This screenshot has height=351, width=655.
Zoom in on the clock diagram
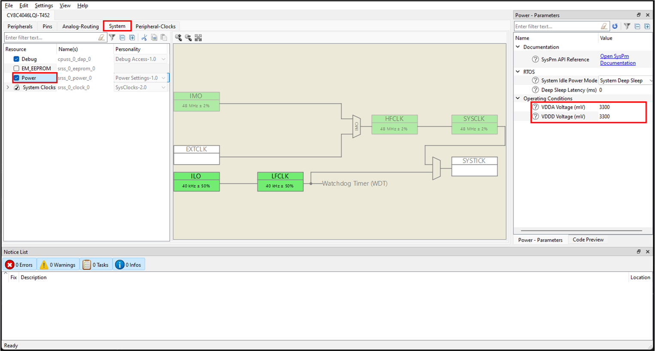pyautogui.click(x=179, y=38)
